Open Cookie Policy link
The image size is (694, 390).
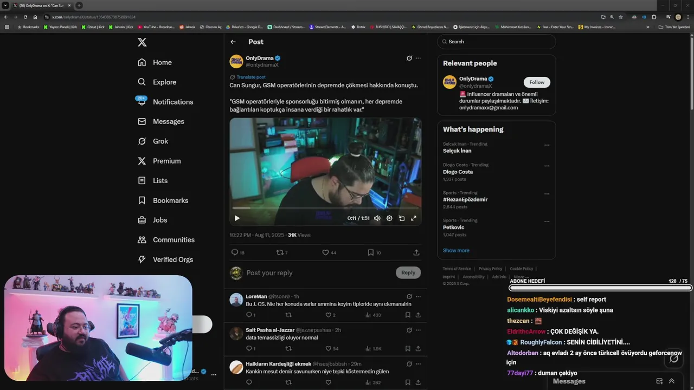522,269
